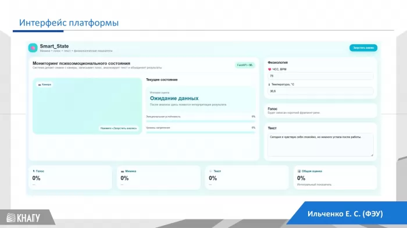The width and height of the screenshot is (407, 228).
Task: Focus the ЧСС BPM input field
Action: tap(320, 76)
